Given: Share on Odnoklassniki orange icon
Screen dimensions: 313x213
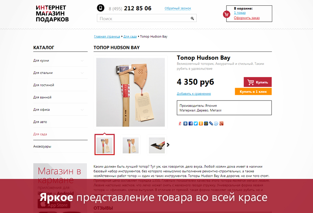Looking at the screenshot, I should point(201,124).
